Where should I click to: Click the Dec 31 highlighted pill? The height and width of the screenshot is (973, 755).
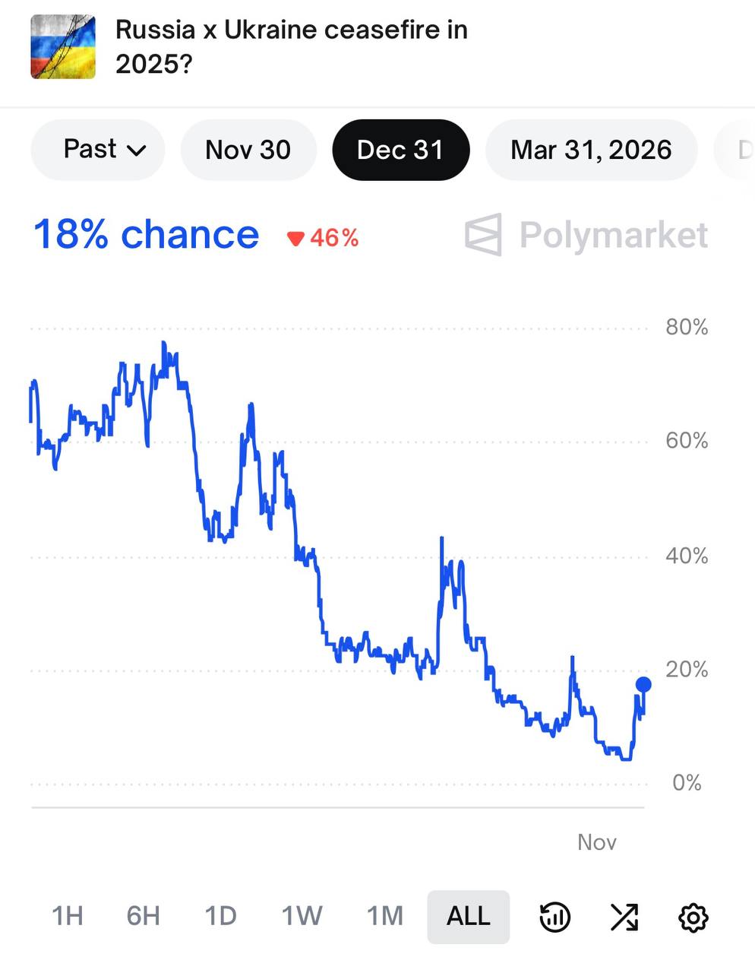[x=401, y=150]
